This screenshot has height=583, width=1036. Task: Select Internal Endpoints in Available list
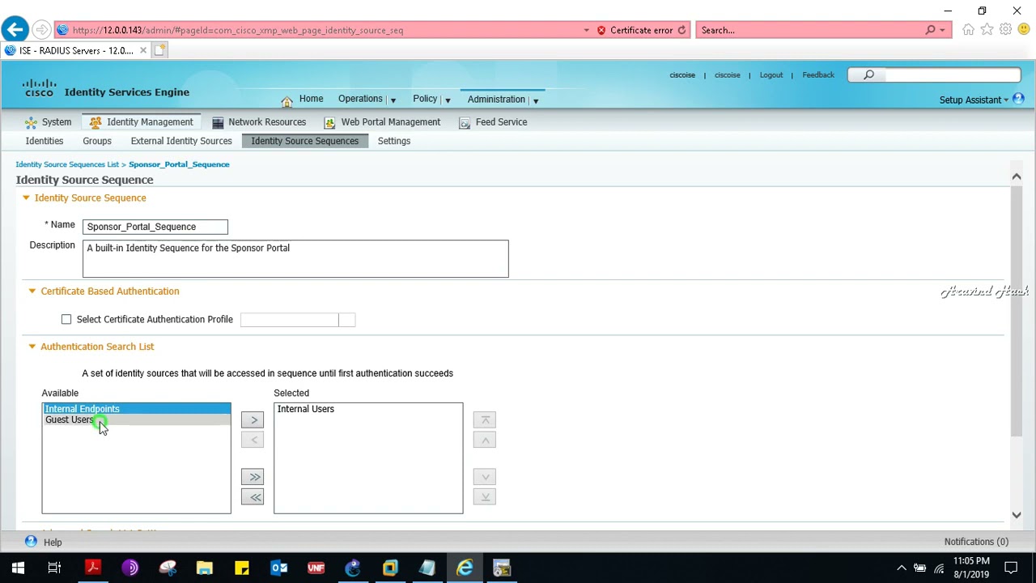(136, 409)
